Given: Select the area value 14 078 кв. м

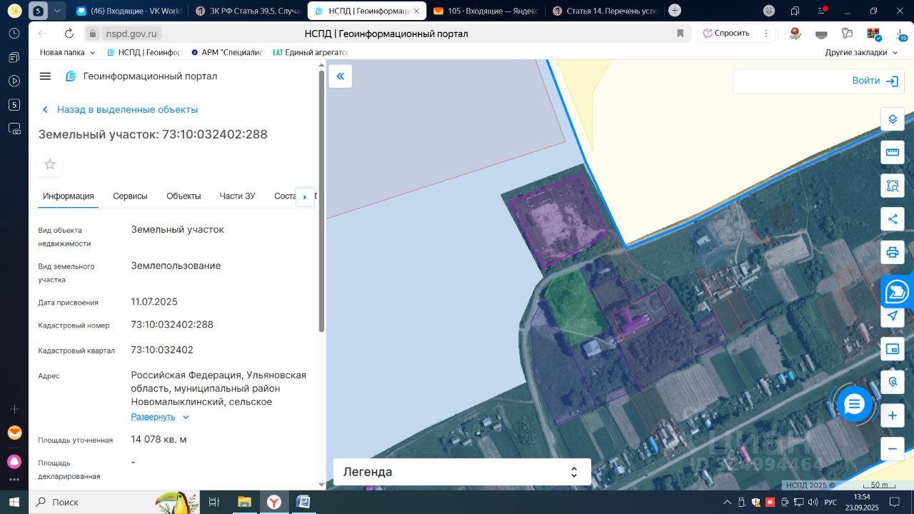Looking at the screenshot, I should click(159, 440).
